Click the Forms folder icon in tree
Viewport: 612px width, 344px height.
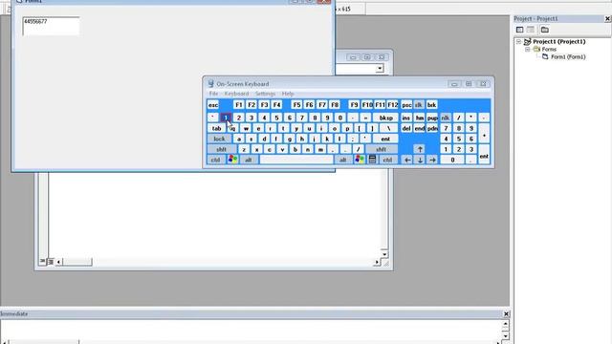click(x=536, y=49)
